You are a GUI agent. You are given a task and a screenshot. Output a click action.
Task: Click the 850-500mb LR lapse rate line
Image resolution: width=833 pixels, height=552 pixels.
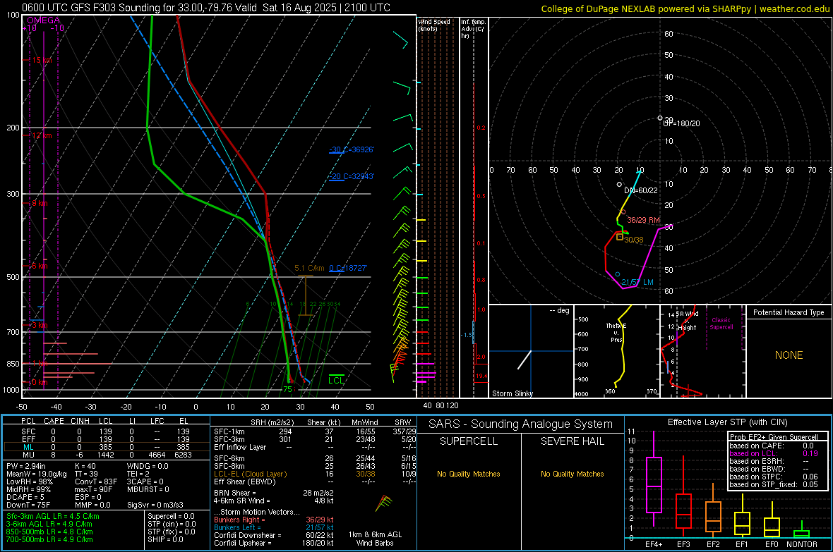49,532
